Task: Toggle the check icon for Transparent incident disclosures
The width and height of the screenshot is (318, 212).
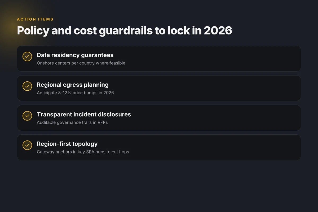Action: point(27,116)
